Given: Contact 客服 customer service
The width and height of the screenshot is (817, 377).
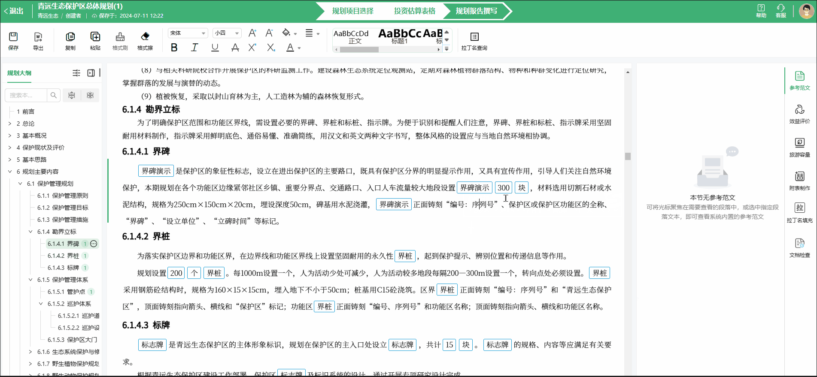Looking at the screenshot, I should tap(781, 11).
